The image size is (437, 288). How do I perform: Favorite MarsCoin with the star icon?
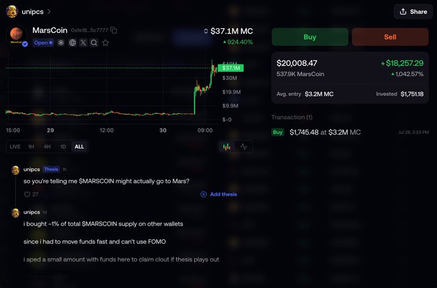pyautogui.click(x=106, y=43)
